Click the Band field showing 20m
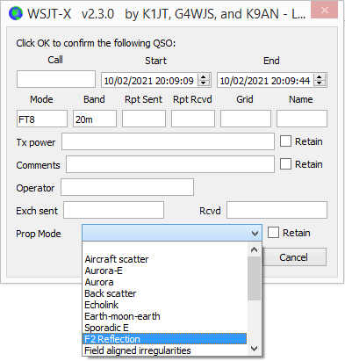This screenshot has width=345, height=361. pyautogui.click(x=95, y=119)
